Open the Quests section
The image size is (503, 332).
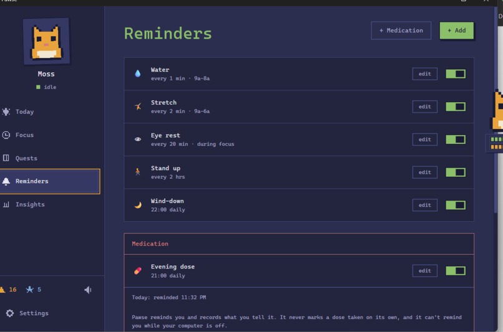click(50, 158)
